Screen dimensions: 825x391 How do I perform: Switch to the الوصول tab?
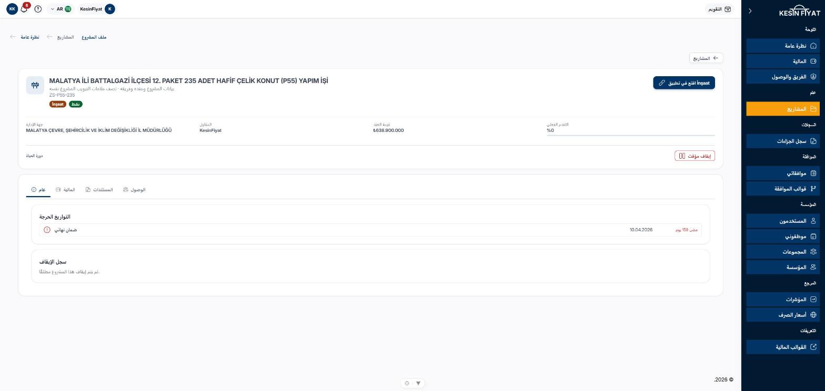134,190
